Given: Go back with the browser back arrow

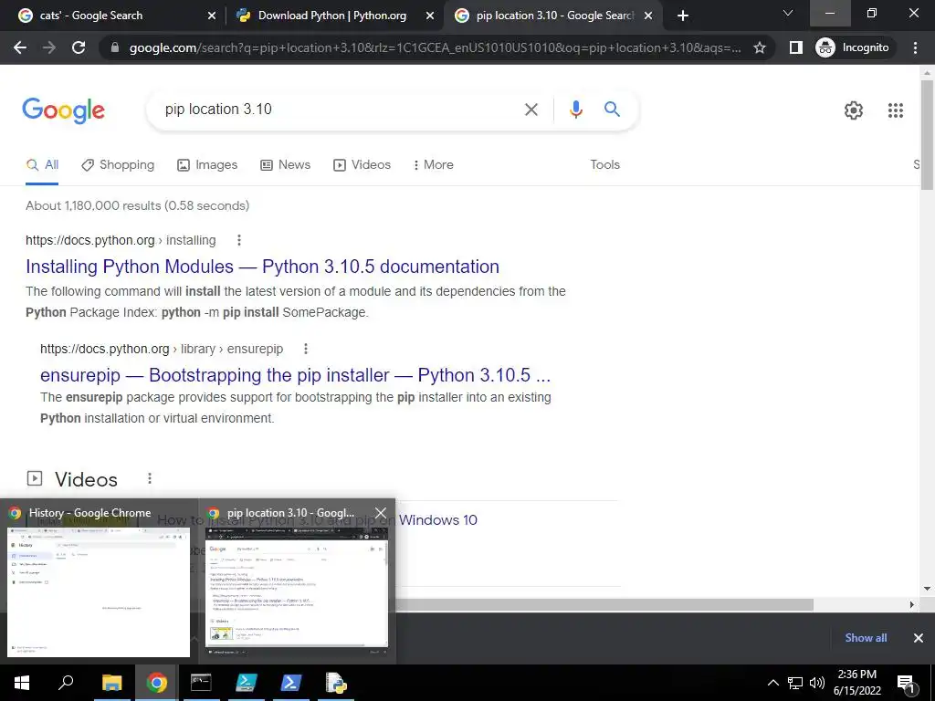Looking at the screenshot, I should tap(20, 47).
